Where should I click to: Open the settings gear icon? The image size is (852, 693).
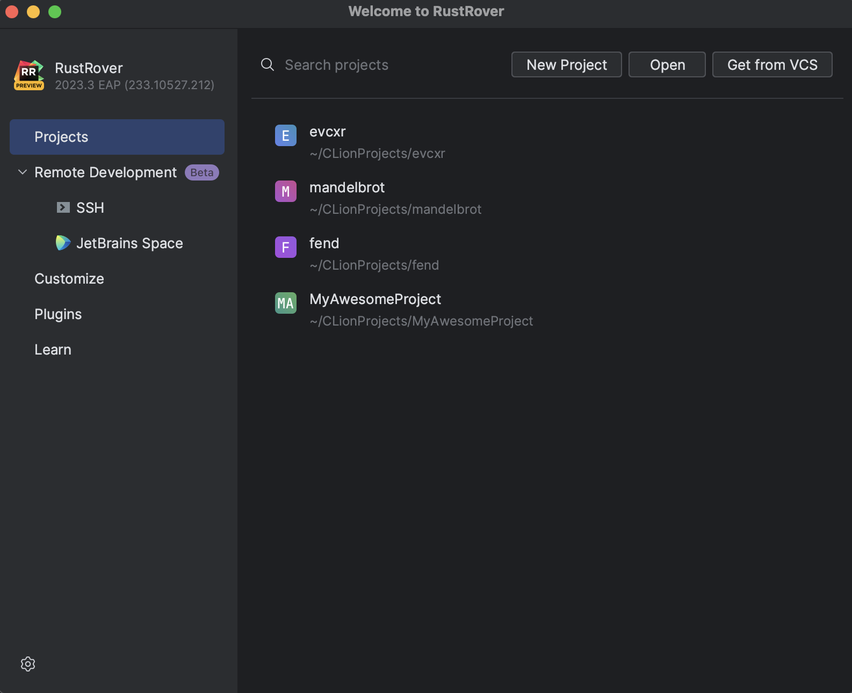tap(28, 664)
